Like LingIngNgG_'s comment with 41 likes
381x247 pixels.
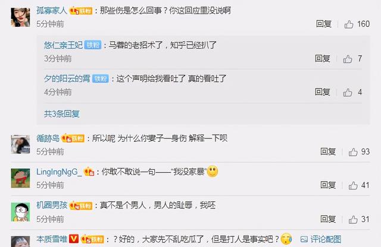(x=353, y=185)
